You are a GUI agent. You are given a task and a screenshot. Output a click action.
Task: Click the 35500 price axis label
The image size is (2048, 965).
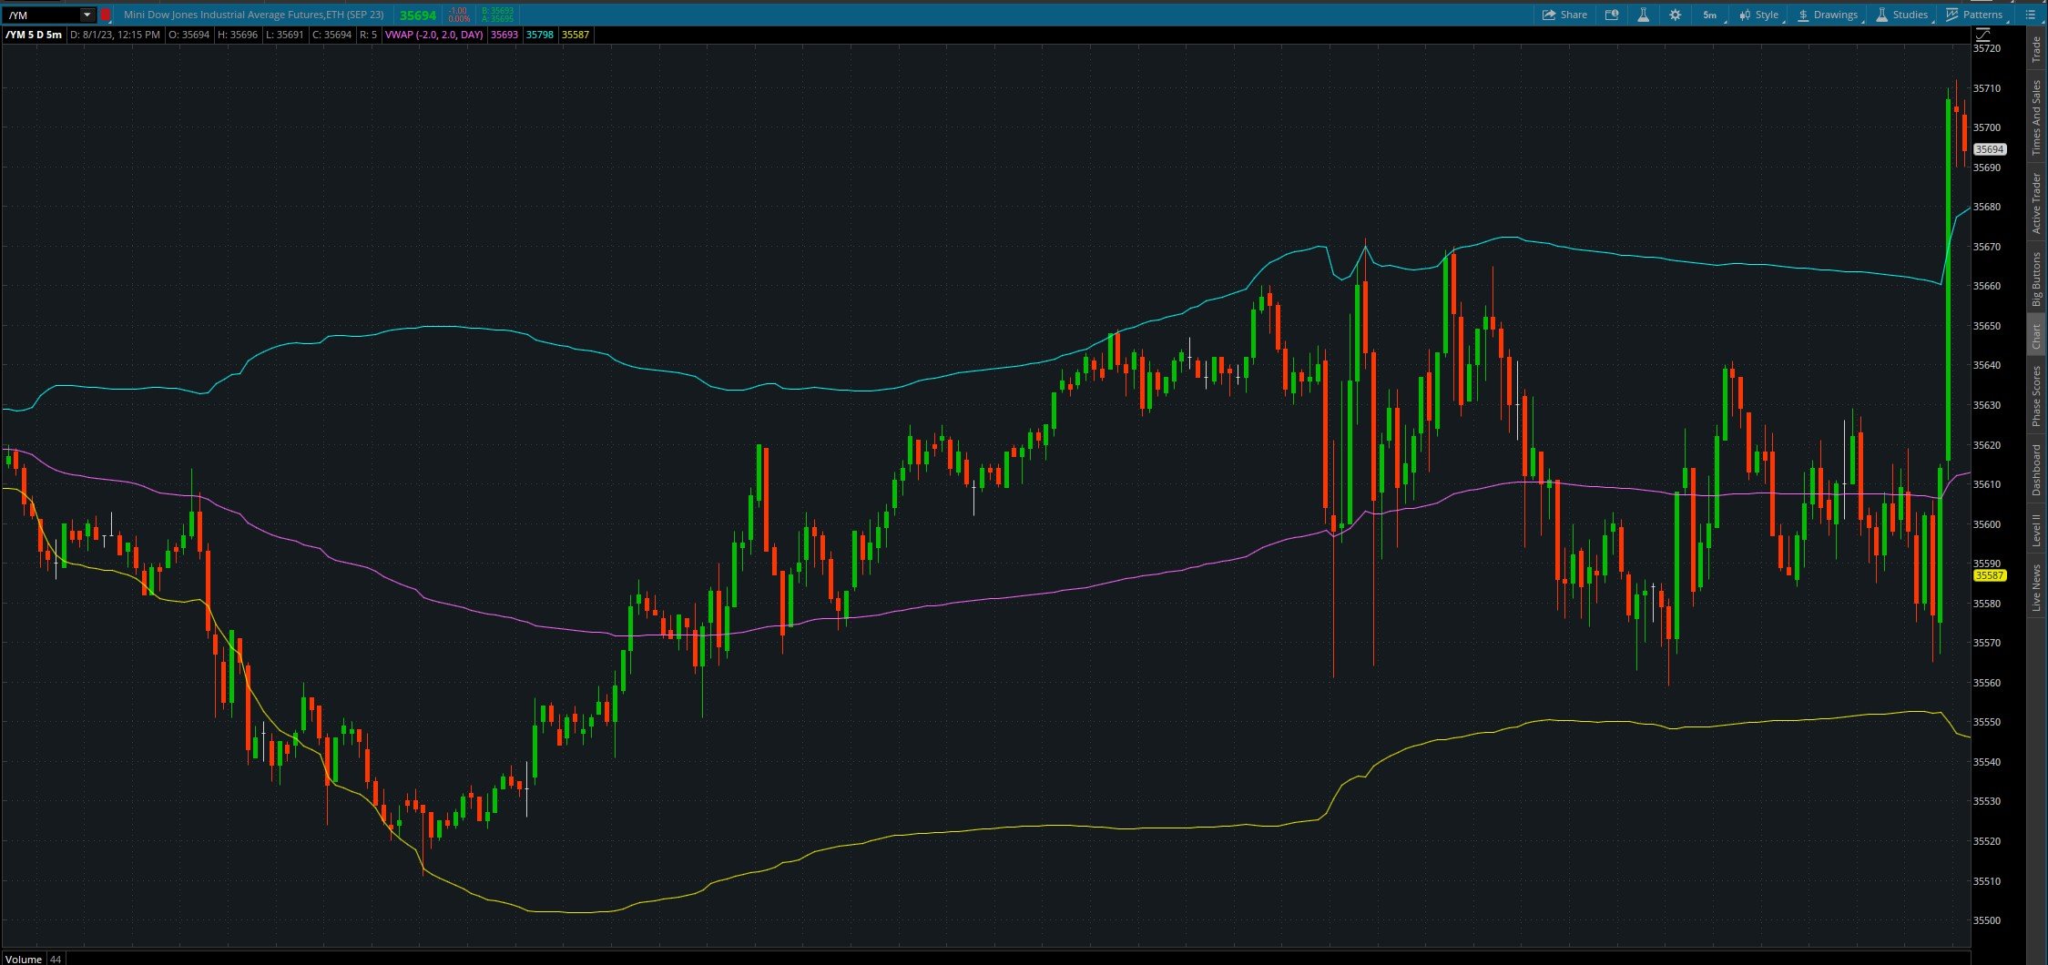pyautogui.click(x=1987, y=920)
